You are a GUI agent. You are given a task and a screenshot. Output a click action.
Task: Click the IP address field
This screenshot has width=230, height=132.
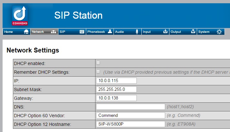116,80
